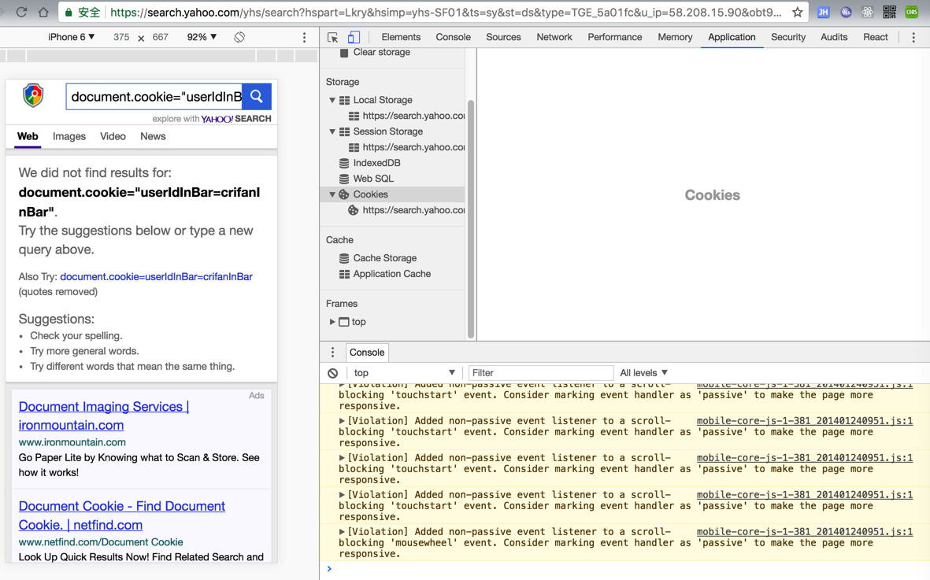This screenshot has height=580, width=930.
Task: Switch to Performance tab
Action: (x=614, y=37)
